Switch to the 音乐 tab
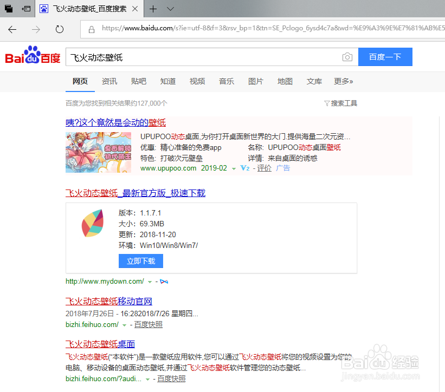 (x=226, y=81)
